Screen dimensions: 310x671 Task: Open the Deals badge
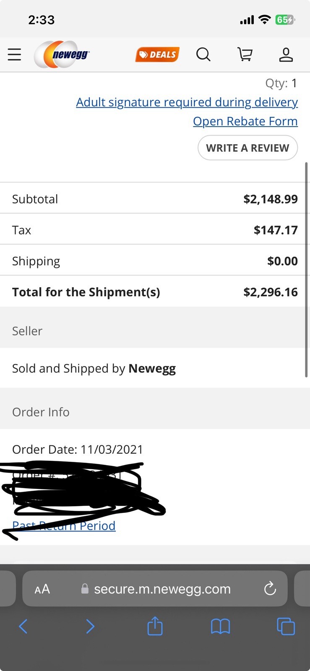click(x=157, y=55)
